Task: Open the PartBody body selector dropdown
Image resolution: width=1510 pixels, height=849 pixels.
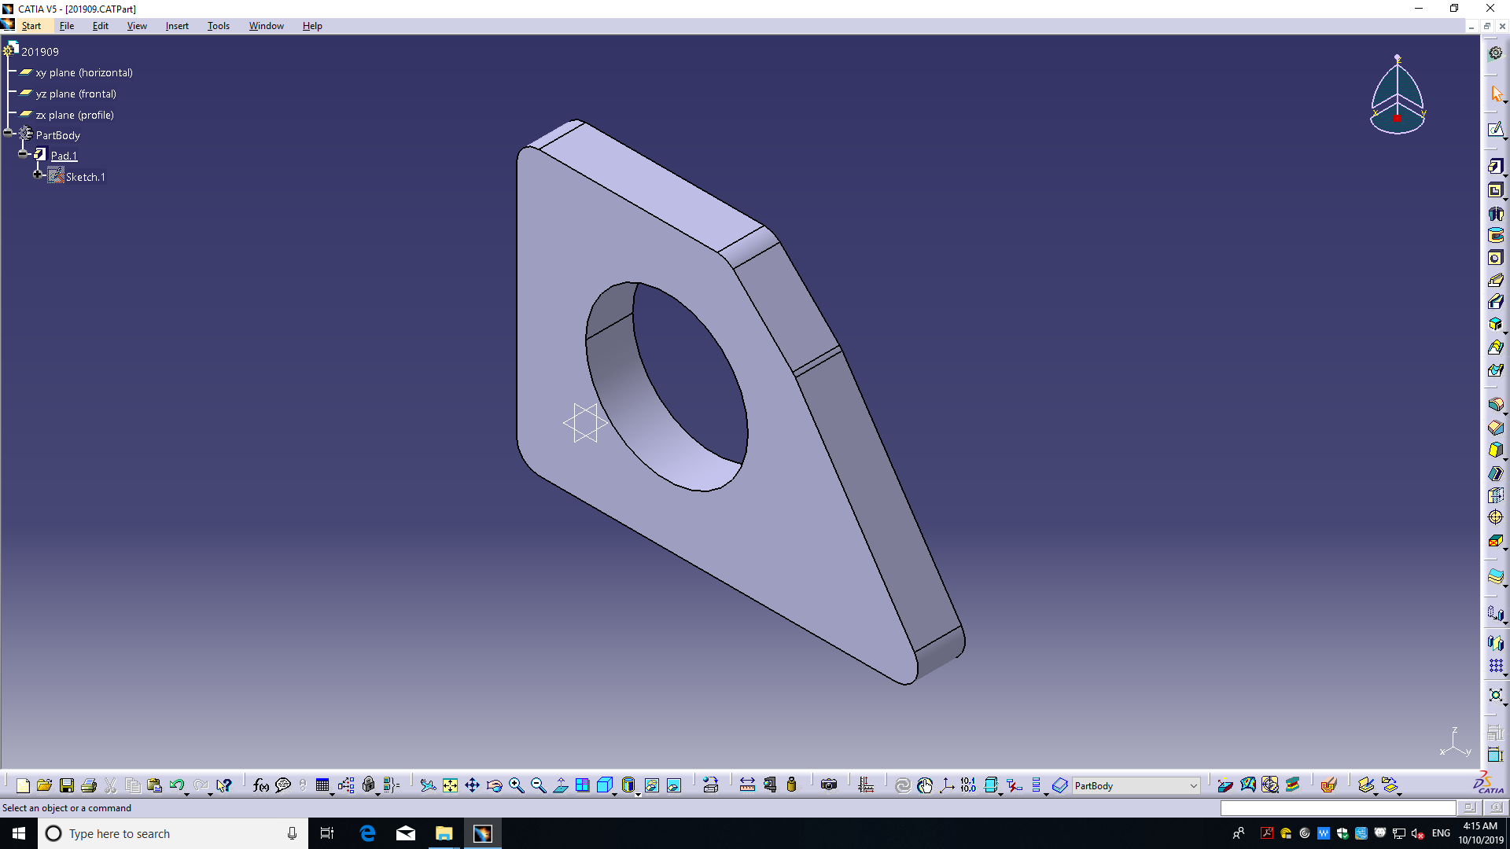Action: [1192, 786]
